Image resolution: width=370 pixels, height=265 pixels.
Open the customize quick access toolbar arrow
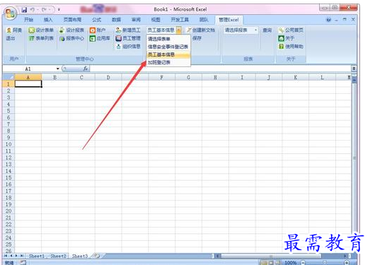click(59, 10)
